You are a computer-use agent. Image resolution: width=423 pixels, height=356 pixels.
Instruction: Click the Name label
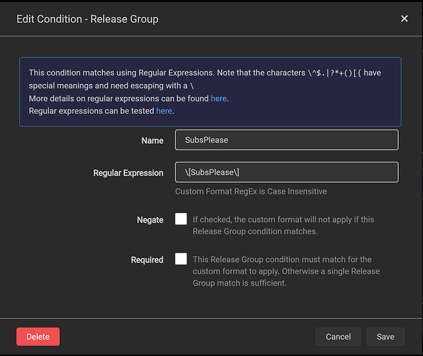coord(152,140)
